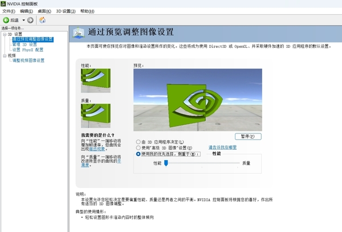The height and width of the screenshot is (232, 342).
Task: Open the 3D 设置(3) menu
Action: click(x=66, y=11)
